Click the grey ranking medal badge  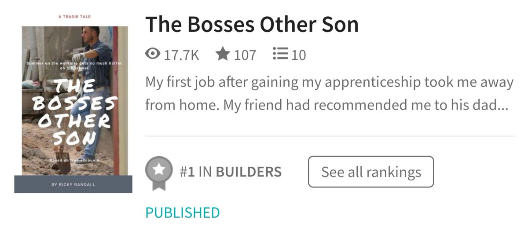(158, 173)
